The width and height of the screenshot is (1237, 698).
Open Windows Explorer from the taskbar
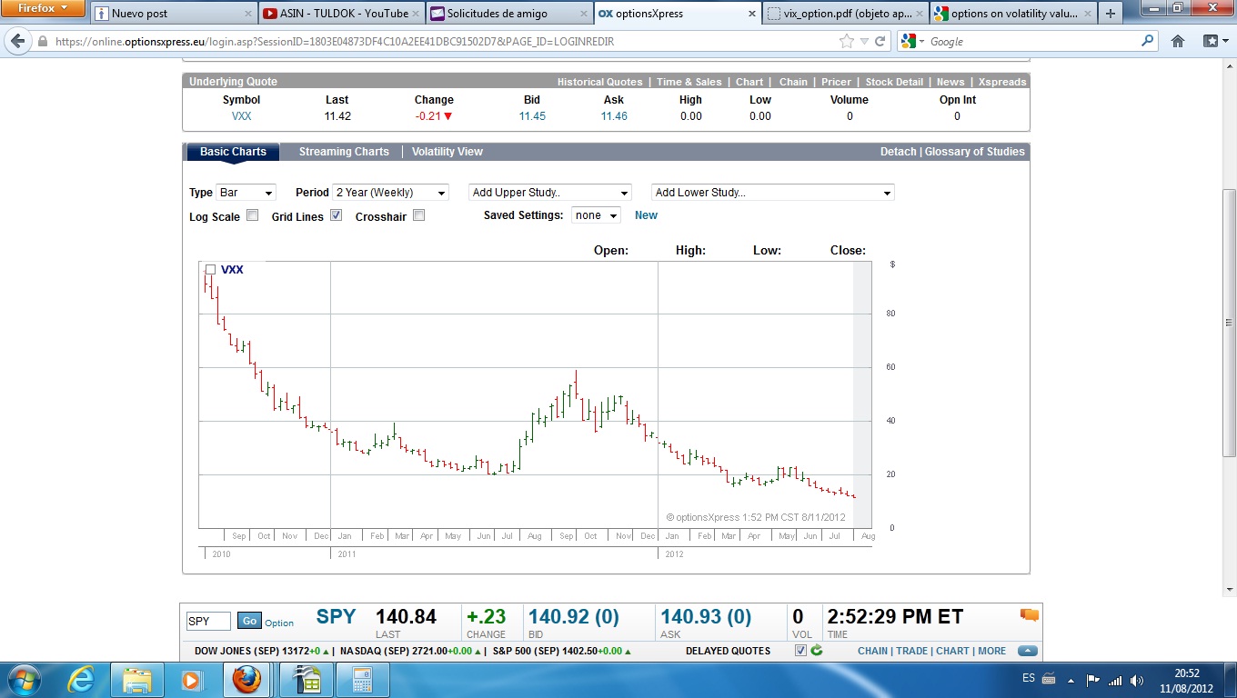[x=137, y=680]
